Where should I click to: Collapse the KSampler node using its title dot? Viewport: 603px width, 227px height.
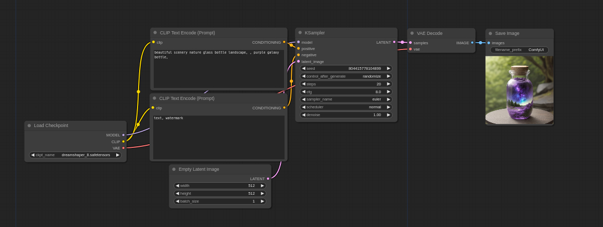(x=300, y=32)
